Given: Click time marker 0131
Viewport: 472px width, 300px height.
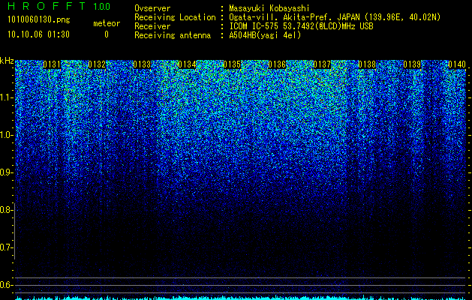Looking at the screenshot, I should 52,64.
